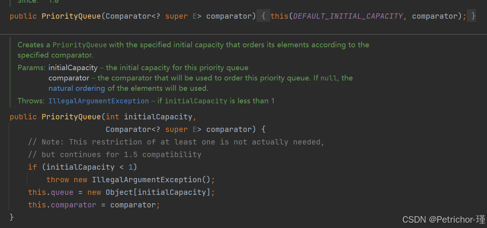Select the Params: label in documentation

tap(32, 67)
